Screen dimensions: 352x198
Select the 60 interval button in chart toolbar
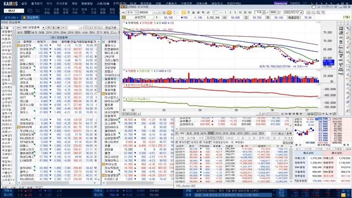(x=250, y=13)
